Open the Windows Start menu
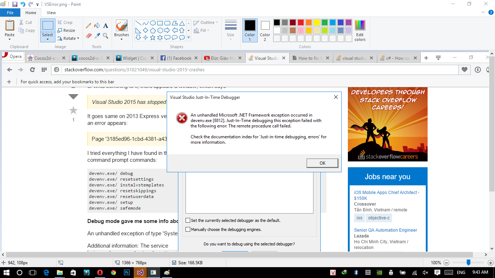Image resolution: width=495 pixels, height=278 pixels. pos(7,273)
